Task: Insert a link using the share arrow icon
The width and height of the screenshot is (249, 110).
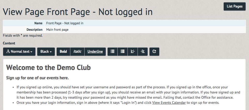Action: [x=154, y=51]
